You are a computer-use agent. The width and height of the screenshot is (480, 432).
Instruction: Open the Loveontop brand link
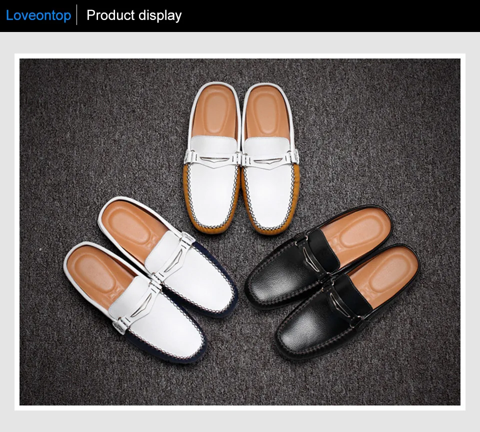[38, 15]
